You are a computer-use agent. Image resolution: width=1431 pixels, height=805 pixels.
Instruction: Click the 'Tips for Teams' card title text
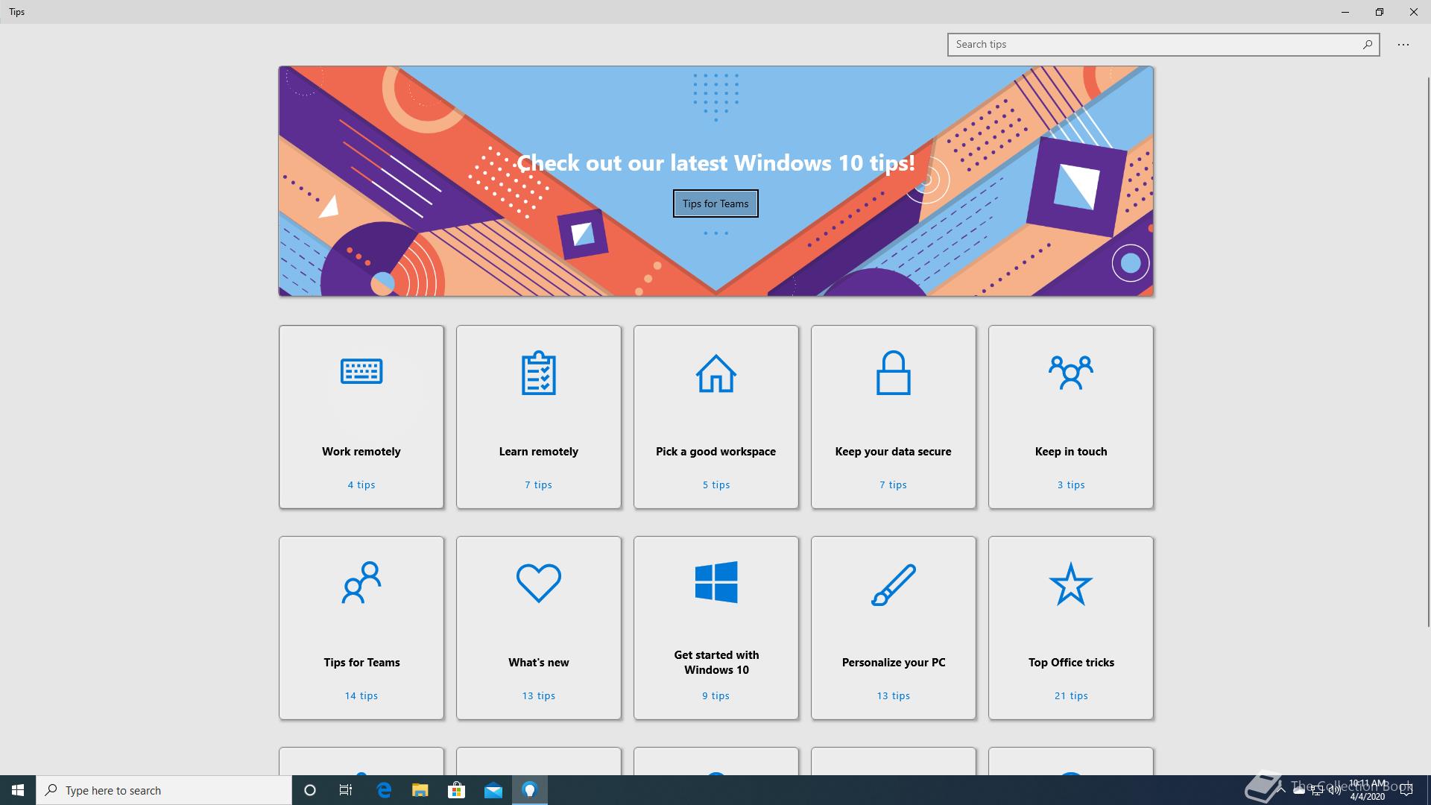361,663
